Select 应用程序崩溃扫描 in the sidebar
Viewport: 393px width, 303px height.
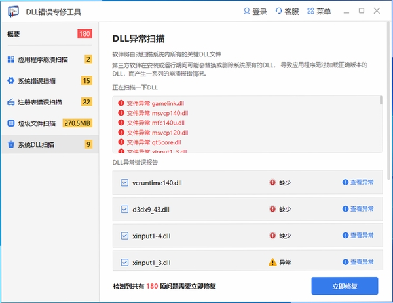50,59
